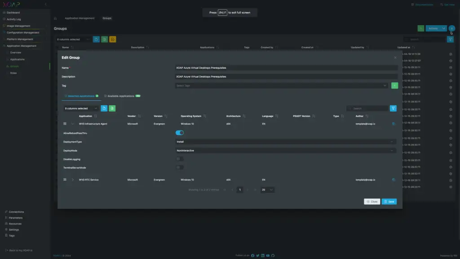Image resolution: width=460 pixels, height=259 pixels.
Task: Click the group Name input field
Action: (286, 68)
